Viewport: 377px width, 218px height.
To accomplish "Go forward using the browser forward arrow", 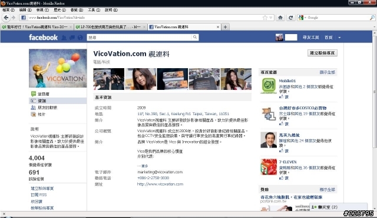I will click(x=14, y=18).
